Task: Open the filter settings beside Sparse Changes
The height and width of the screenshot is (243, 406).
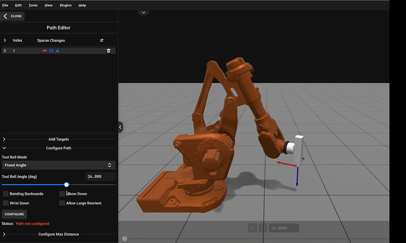Action: point(101,40)
